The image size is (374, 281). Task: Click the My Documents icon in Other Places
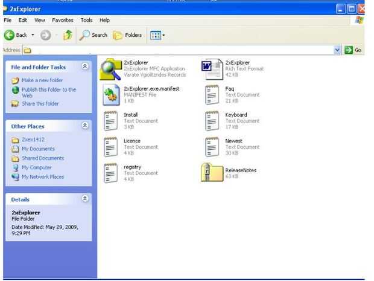[x=16, y=149]
